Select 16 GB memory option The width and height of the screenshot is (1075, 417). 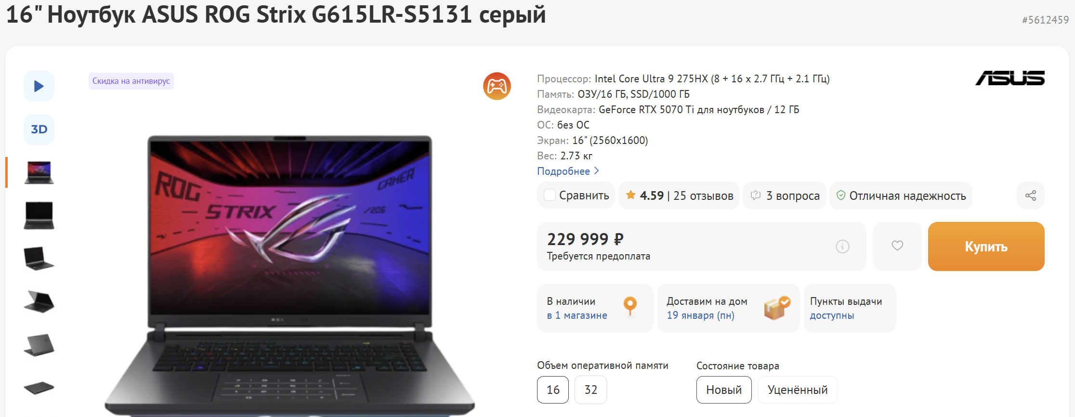click(x=553, y=390)
